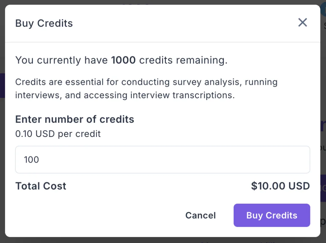The width and height of the screenshot is (326, 243).
Task: Click the 100 value inside the input
Action: tap(32, 159)
